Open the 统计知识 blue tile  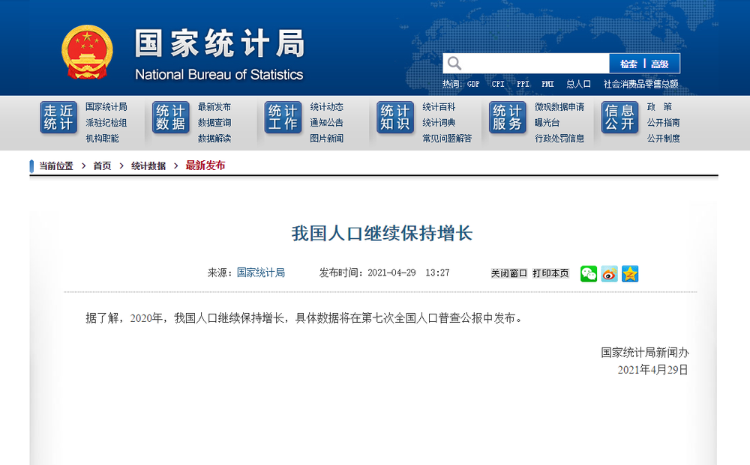(x=395, y=118)
